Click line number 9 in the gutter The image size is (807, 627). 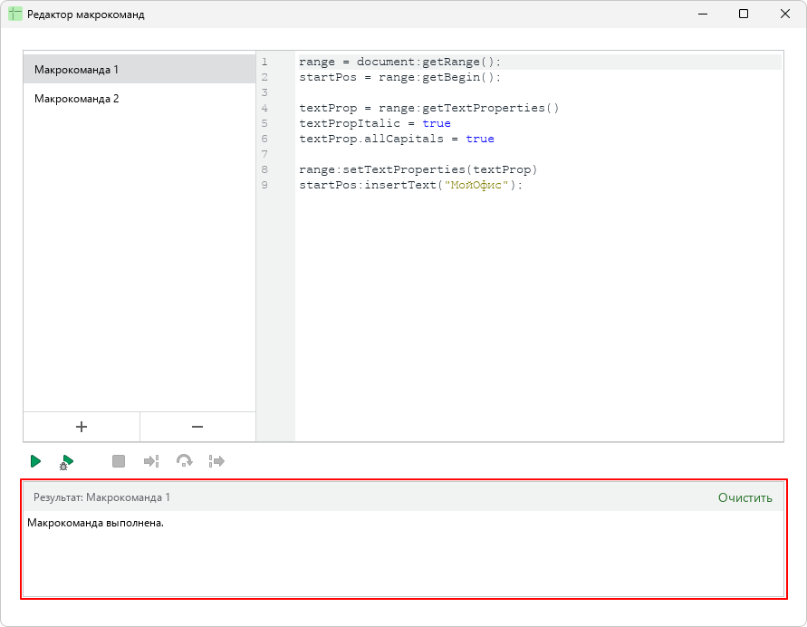click(x=264, y=185)
